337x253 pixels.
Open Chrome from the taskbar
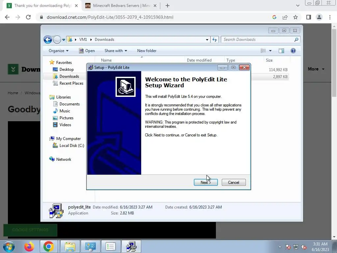pos(48,246)
